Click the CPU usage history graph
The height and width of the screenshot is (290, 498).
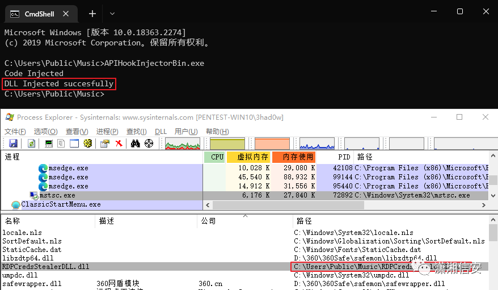coord(183,144)
